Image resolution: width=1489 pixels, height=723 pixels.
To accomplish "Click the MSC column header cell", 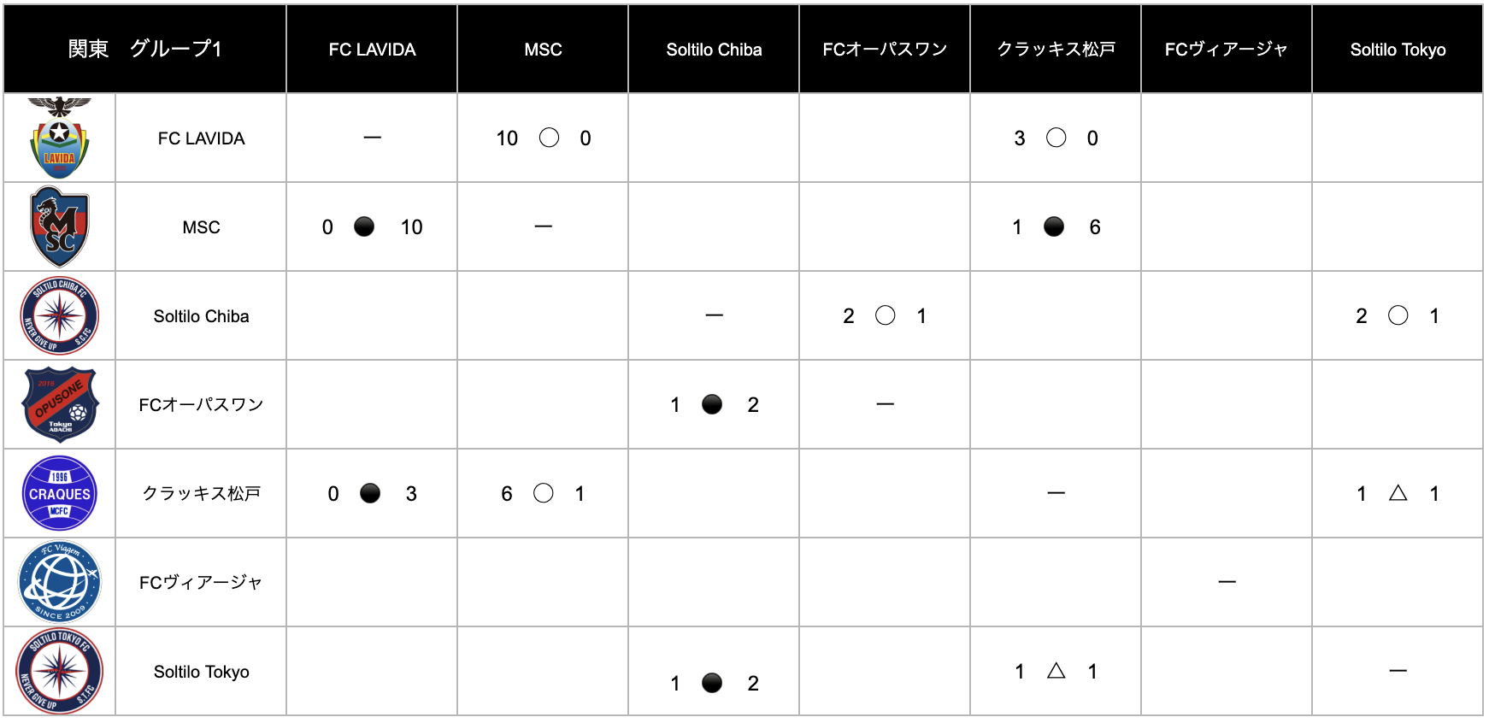I will (543, 50).
